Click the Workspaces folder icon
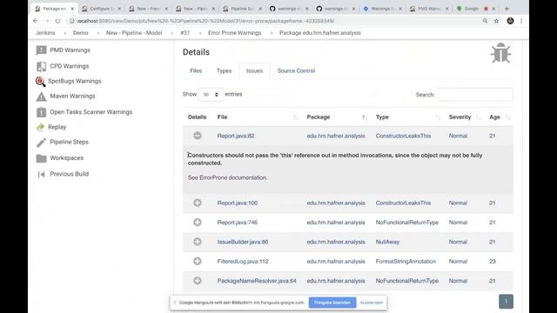557x313 pixels. (x=41, y=158)
